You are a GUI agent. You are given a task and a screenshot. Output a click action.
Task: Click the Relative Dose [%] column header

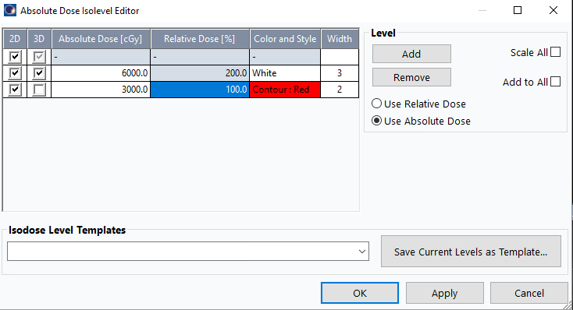(x=200, y=39)
